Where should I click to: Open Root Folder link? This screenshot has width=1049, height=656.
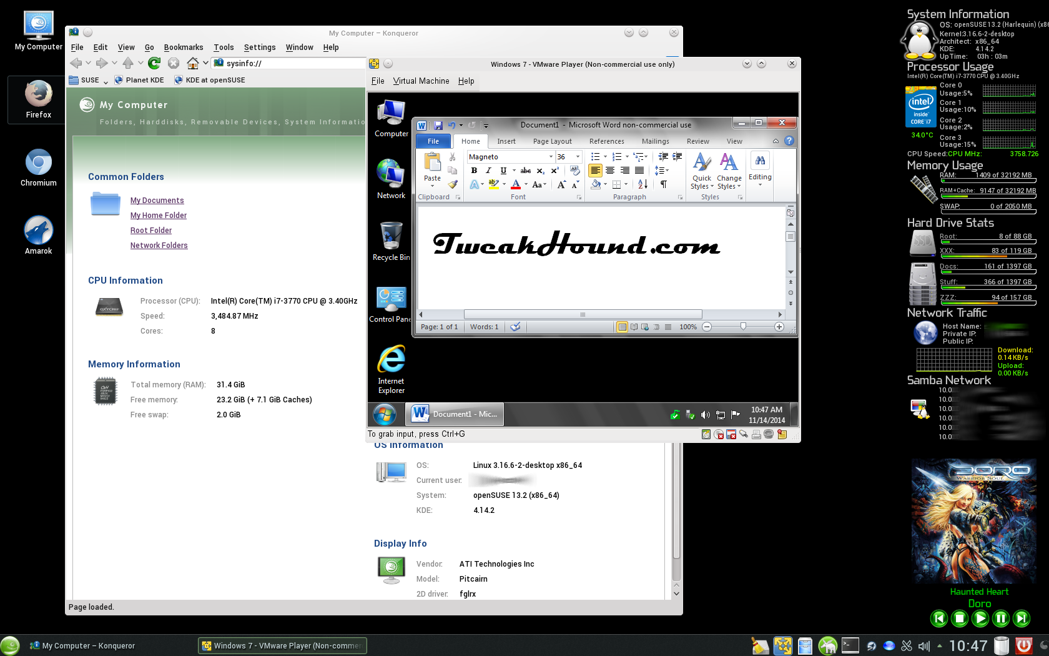coord(151,231)
